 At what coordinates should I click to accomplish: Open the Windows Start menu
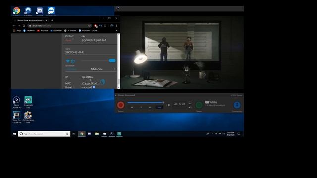pyautogui.click(x=14, y=134)
